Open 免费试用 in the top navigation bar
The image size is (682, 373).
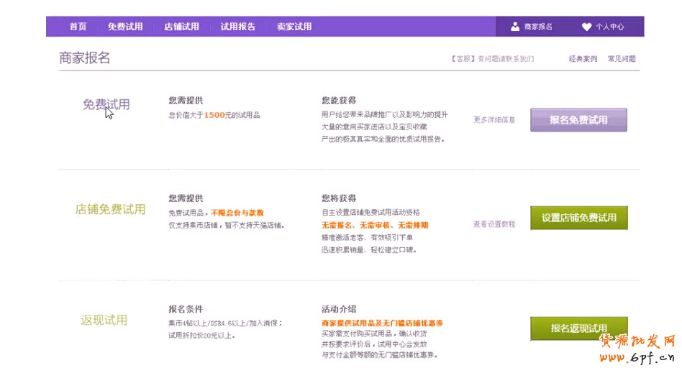coord(125,27)
